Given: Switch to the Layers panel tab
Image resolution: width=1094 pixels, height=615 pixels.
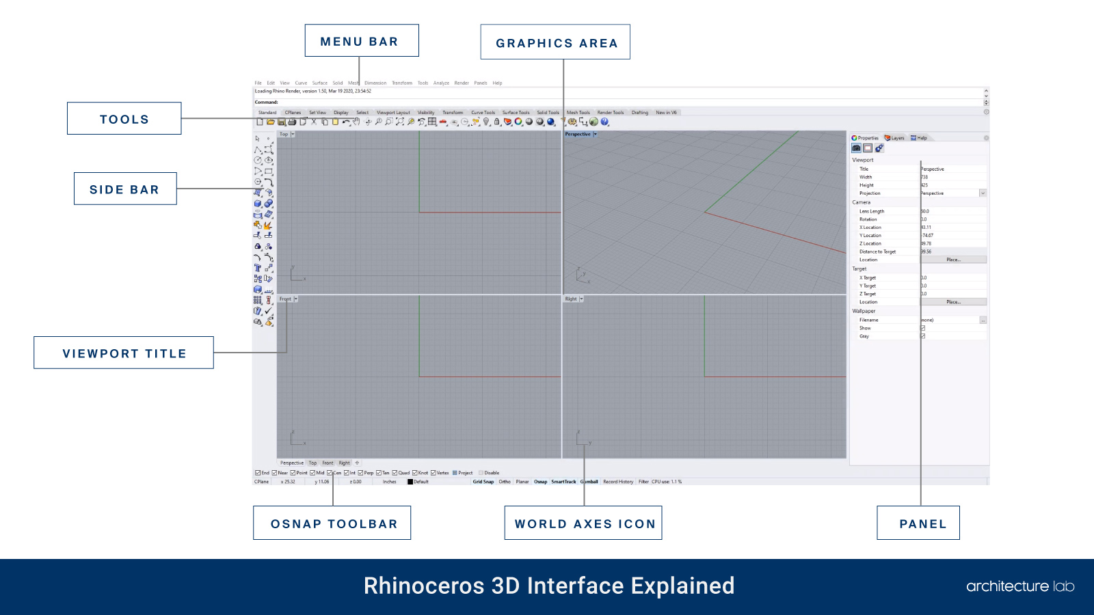Looking at the screenshot, I should tap(894, 138).
